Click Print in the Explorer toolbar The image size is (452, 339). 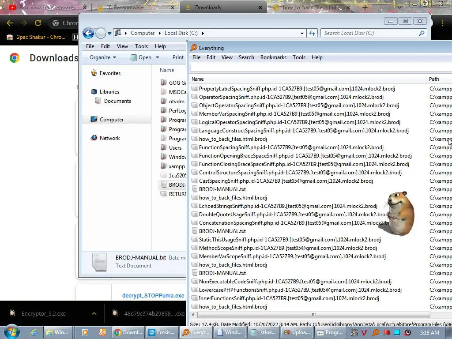(x=178, y=57)
